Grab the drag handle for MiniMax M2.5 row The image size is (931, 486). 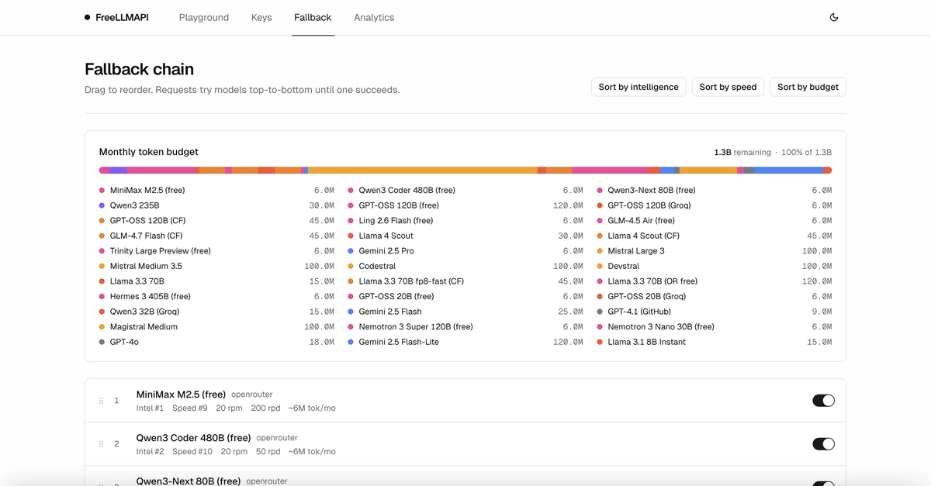pos(101,401)
